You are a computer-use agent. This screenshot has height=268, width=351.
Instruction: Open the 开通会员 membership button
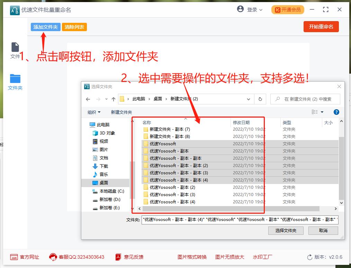pyautogui.click(x=288, y=10)
